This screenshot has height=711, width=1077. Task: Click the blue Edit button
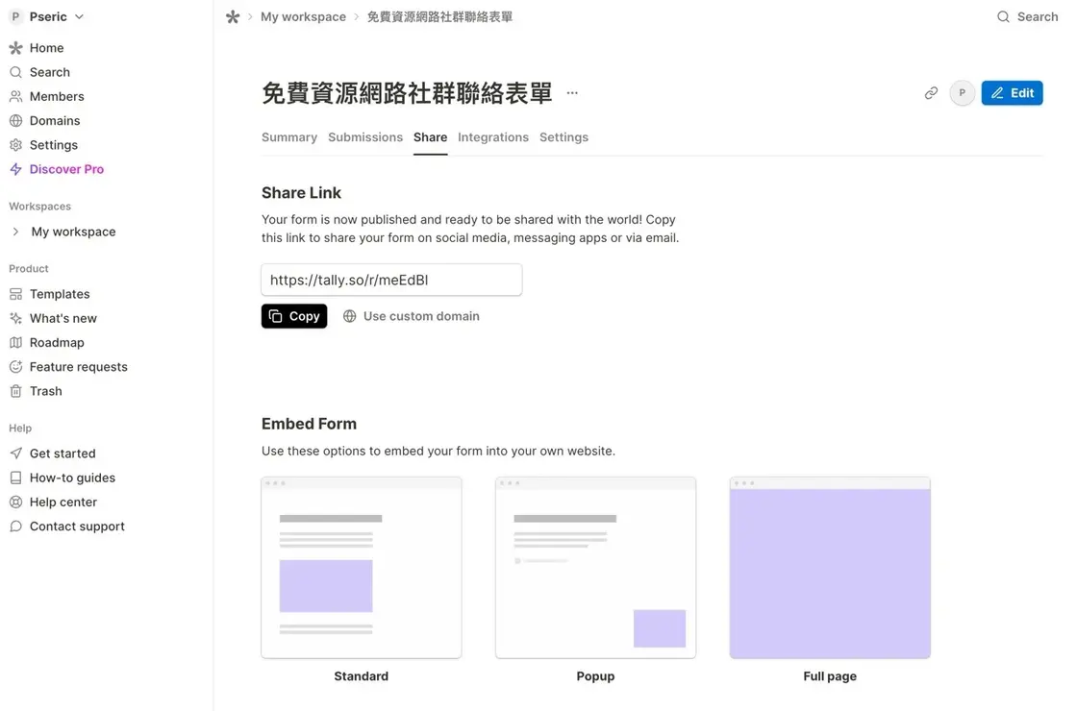coord(1012,92)
